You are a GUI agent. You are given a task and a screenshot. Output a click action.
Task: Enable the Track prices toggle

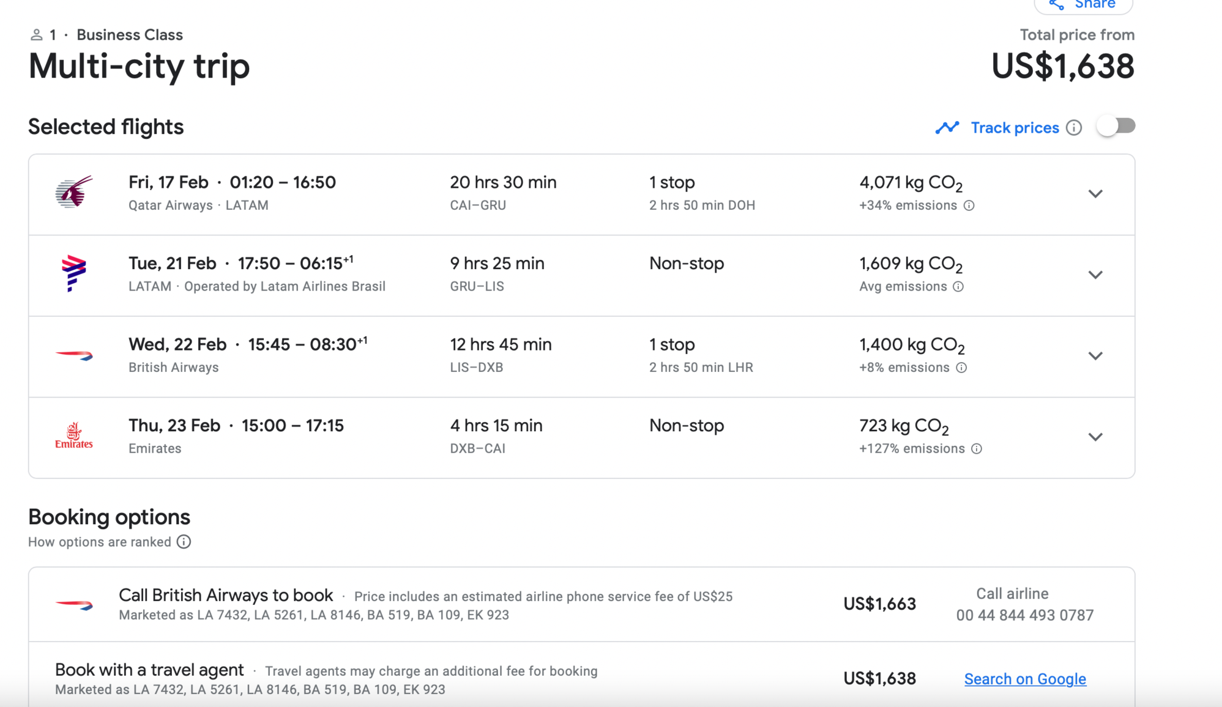pyautogui.click(x=1115, y=126)
